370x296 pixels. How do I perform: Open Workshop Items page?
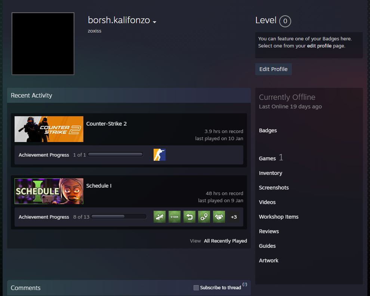pos(279,217)
